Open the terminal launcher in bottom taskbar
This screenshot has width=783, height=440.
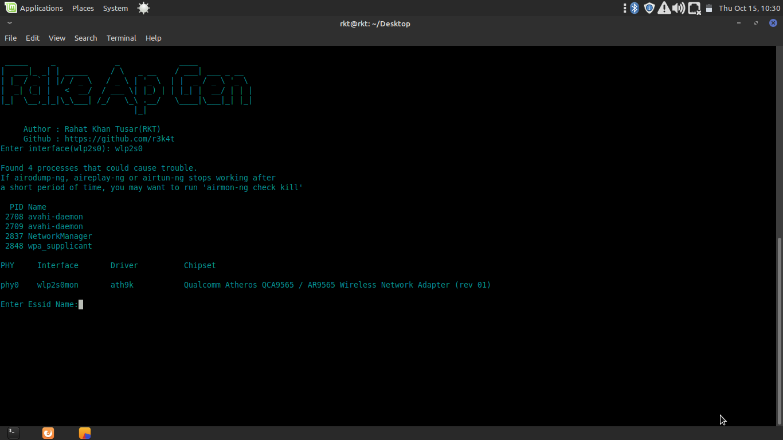13,433
